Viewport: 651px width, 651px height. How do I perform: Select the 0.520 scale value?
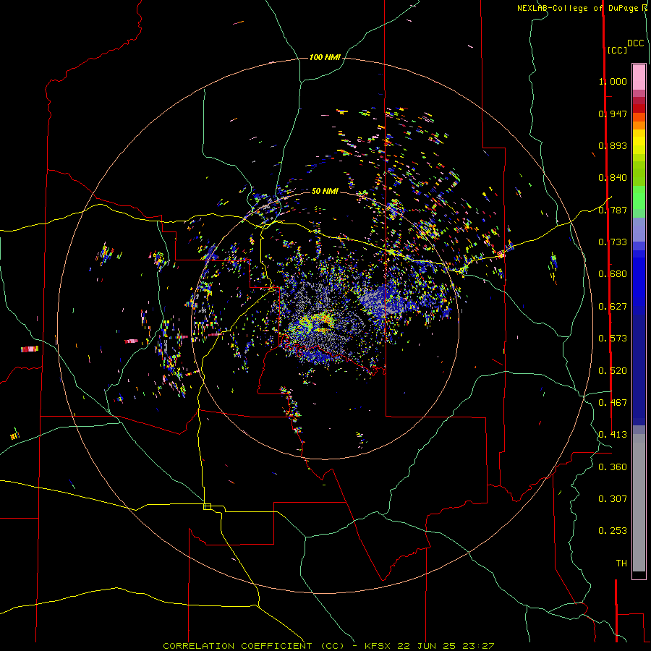(613, 371)
